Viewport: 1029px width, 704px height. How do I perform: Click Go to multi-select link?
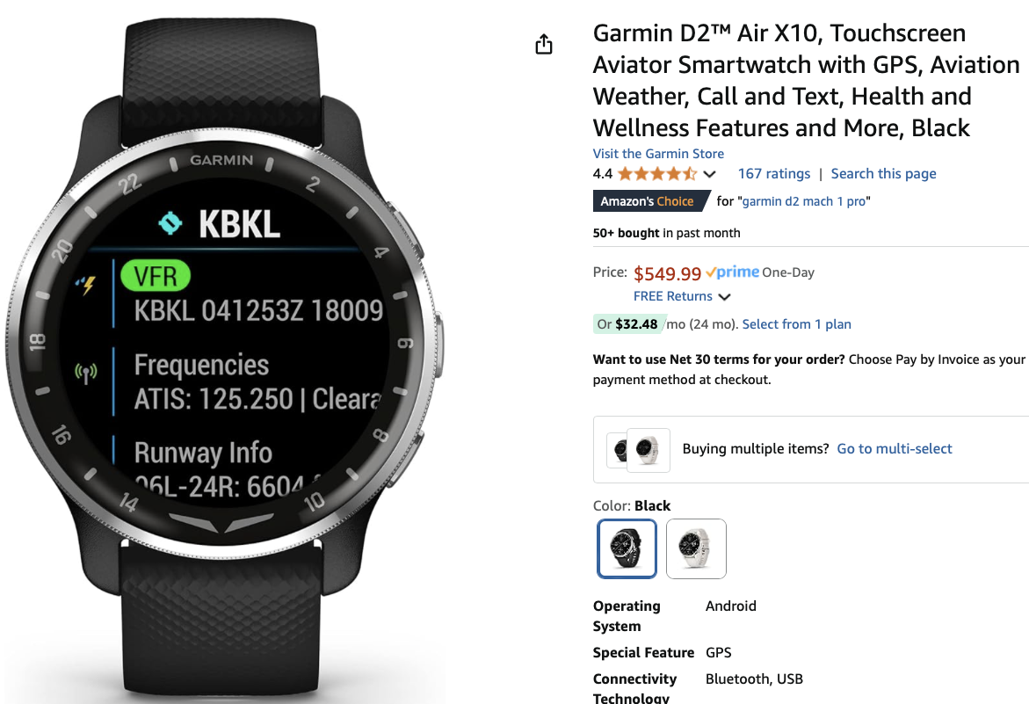(894, 449)
